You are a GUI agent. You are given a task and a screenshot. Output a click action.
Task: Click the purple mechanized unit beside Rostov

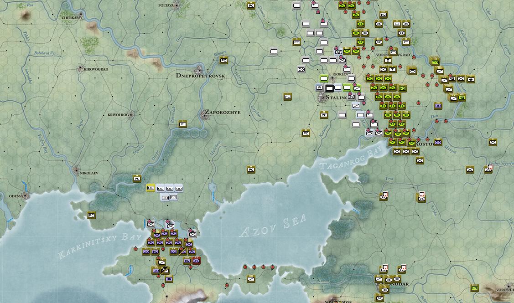[438, 142]
